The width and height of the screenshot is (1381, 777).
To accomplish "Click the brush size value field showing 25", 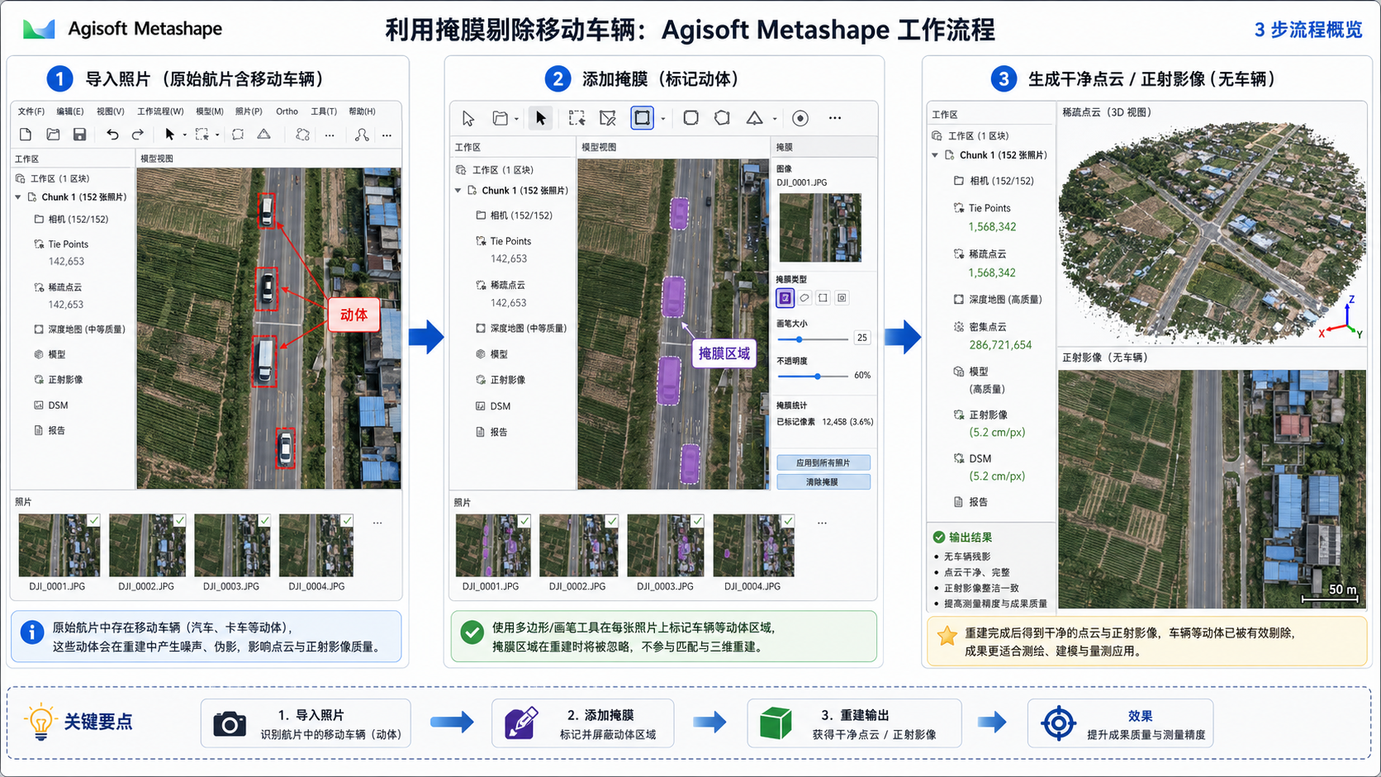I will point(862,338).
